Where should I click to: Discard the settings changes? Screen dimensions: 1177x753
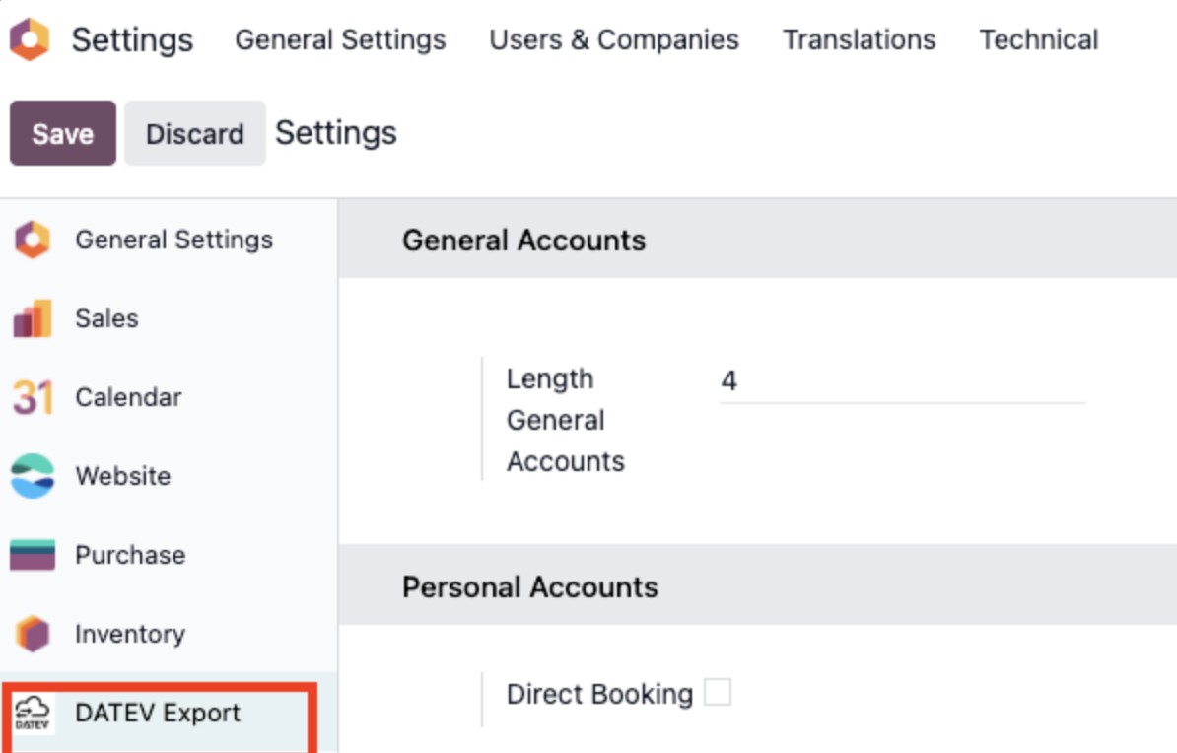point(195,134)
